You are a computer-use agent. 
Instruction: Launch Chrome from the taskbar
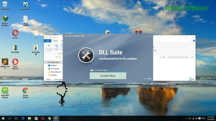tap(49, 118)
